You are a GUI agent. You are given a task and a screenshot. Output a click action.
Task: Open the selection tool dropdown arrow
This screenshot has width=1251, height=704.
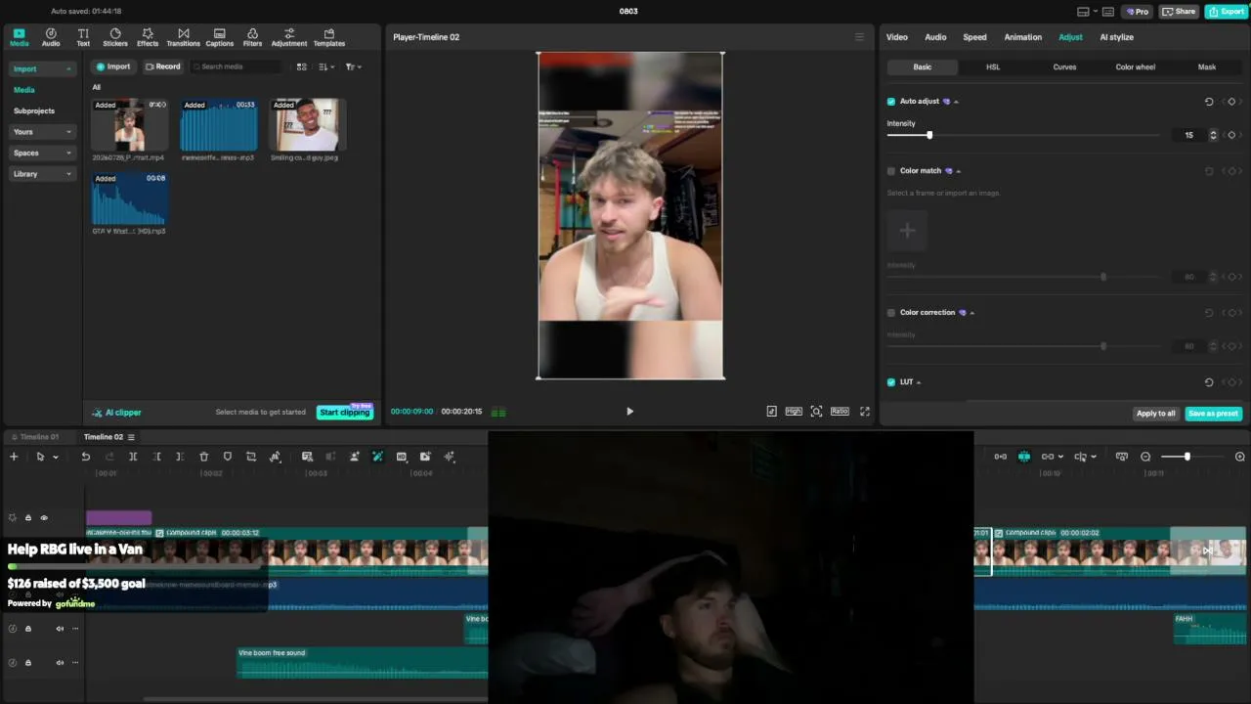[x=55, y=457]
